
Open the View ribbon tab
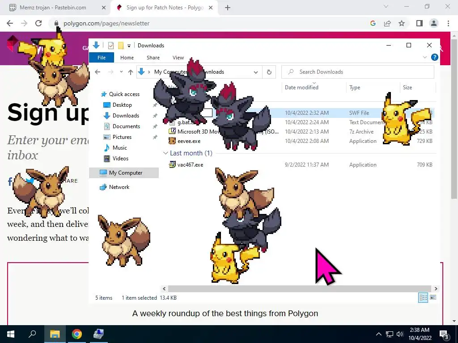[x=178, y=58]
